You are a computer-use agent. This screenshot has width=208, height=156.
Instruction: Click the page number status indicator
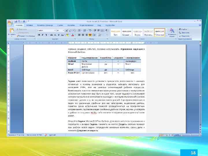(x=16, y=135)
